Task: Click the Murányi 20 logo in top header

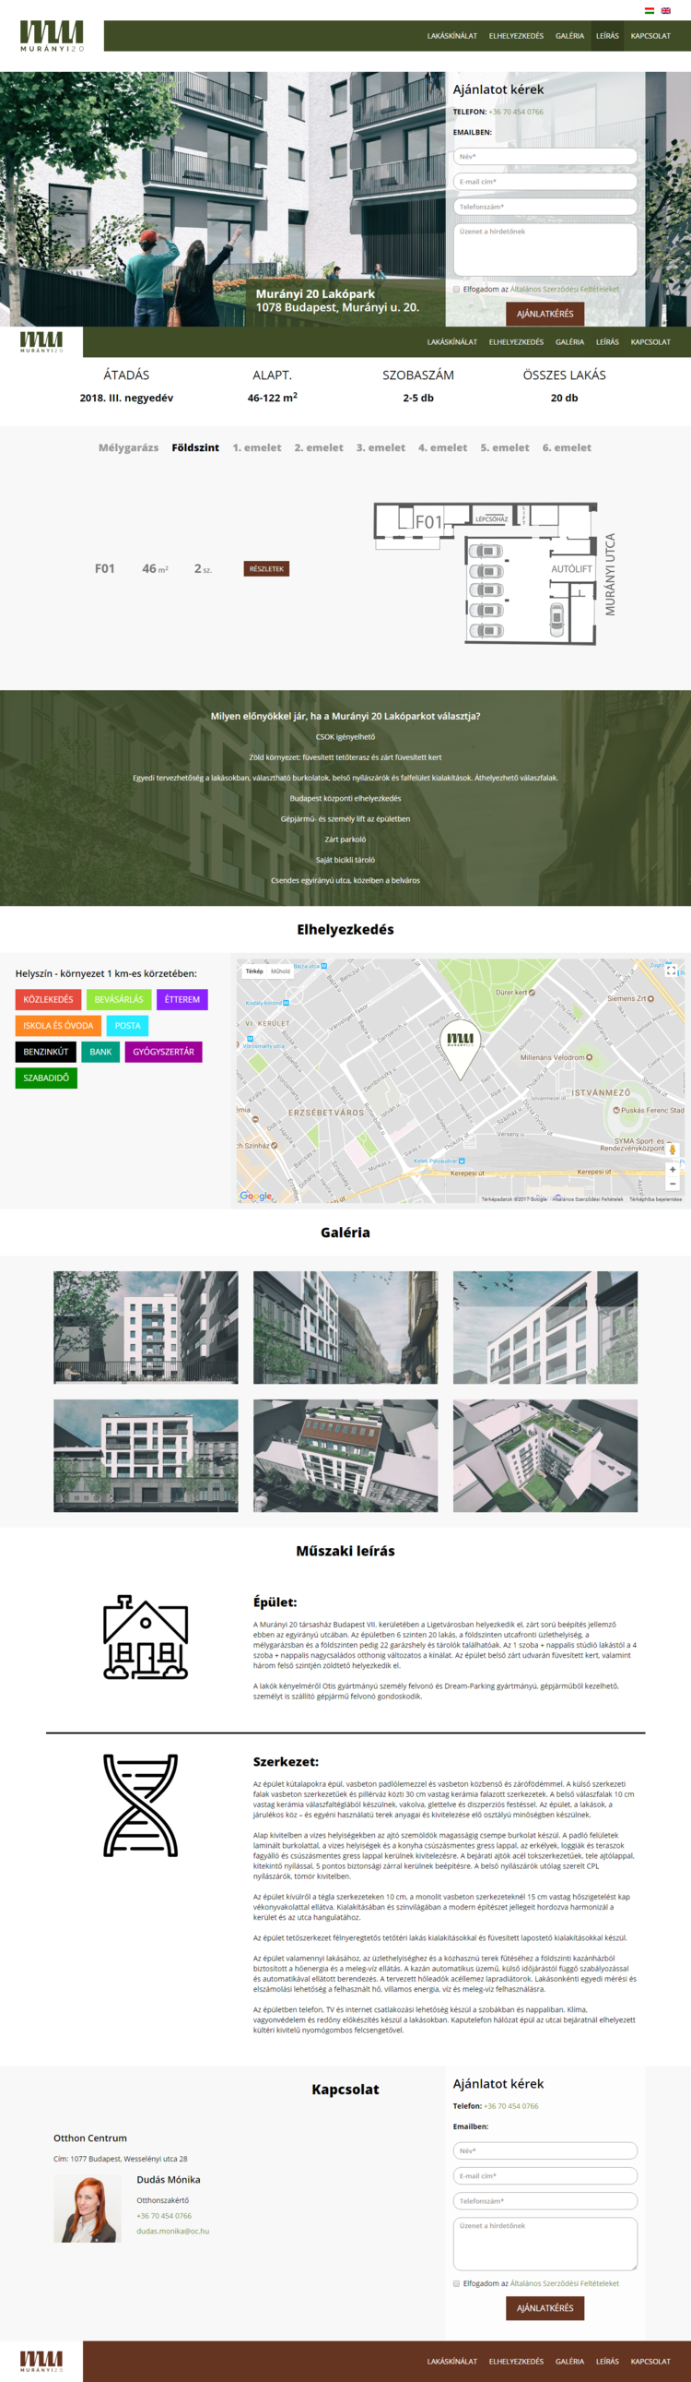Action: (x=52, y=36)
